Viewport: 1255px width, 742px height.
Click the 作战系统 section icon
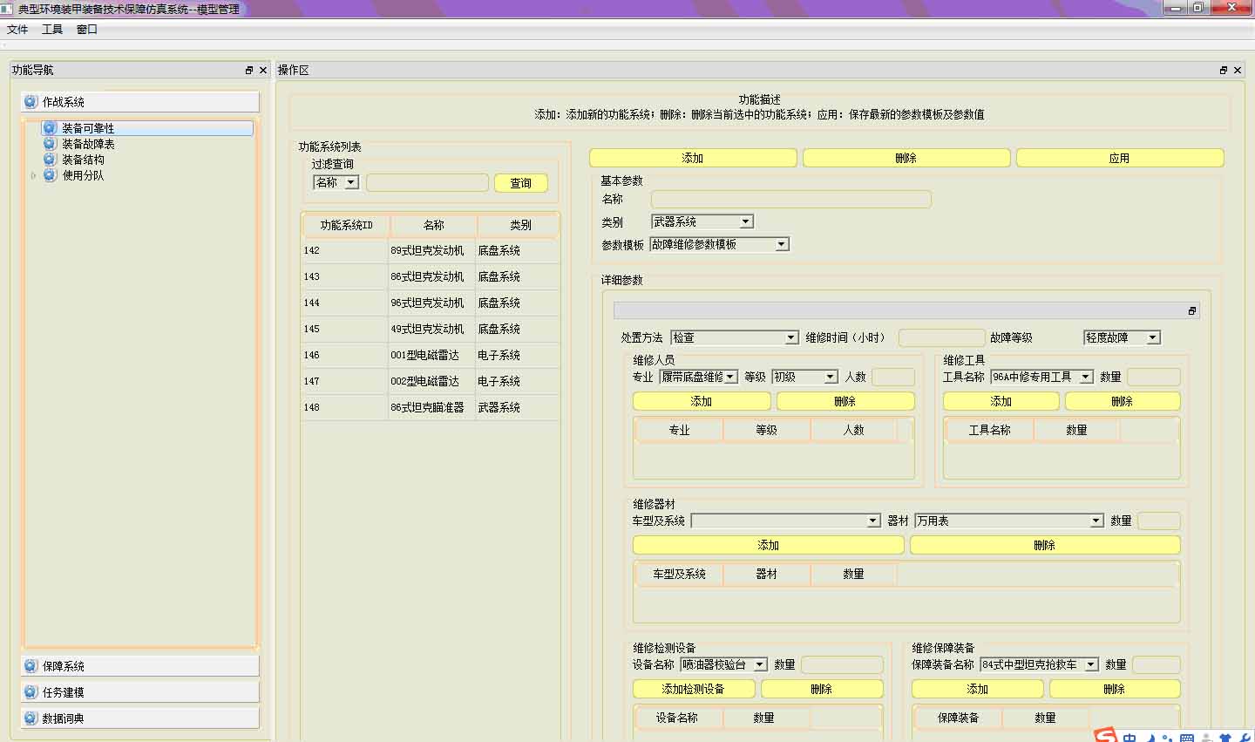pos(31,102)
